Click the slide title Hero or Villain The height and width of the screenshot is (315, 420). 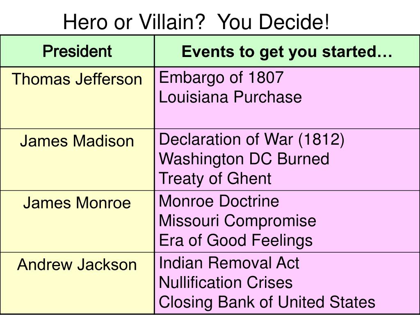[x=196, y=22]
